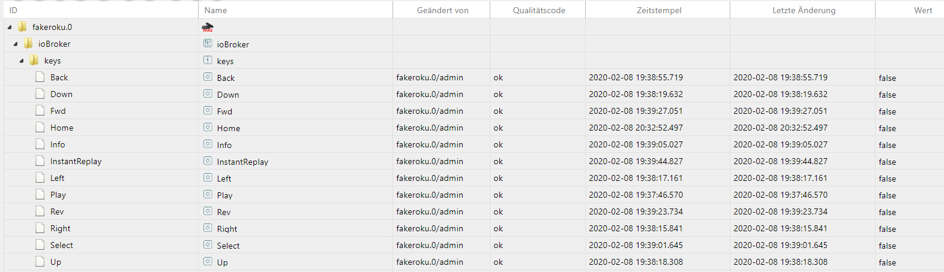The height and width of the screenshot is (272, 944).
Task: Click the file icon for Home ID
Action: coord(40,128)
